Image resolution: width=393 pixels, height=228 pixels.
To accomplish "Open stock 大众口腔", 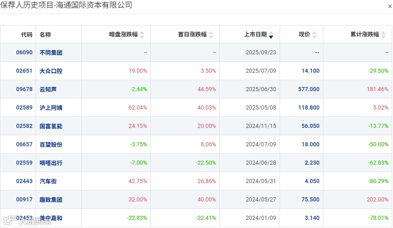I will click(x=51, y=71).
